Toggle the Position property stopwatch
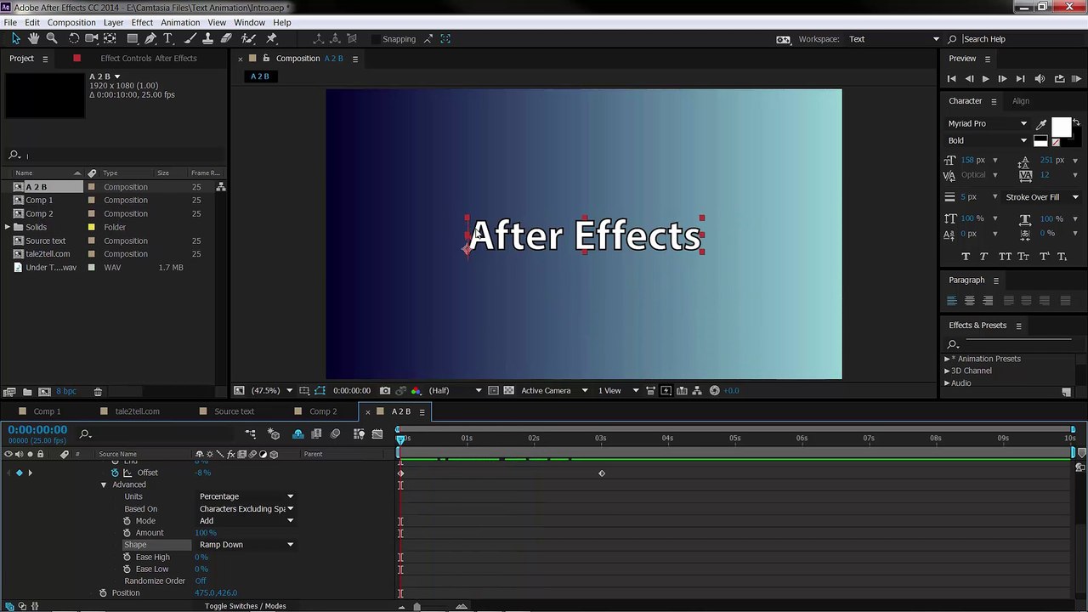The width and height of the screenshot is (1088, 612). (x=103, y=592)
